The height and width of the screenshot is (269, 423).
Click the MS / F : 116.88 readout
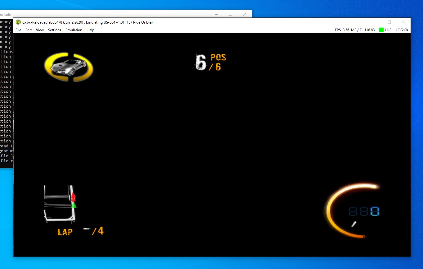click(363, 30)
